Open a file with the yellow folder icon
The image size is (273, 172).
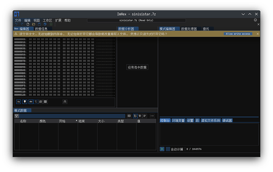(34, 25)
